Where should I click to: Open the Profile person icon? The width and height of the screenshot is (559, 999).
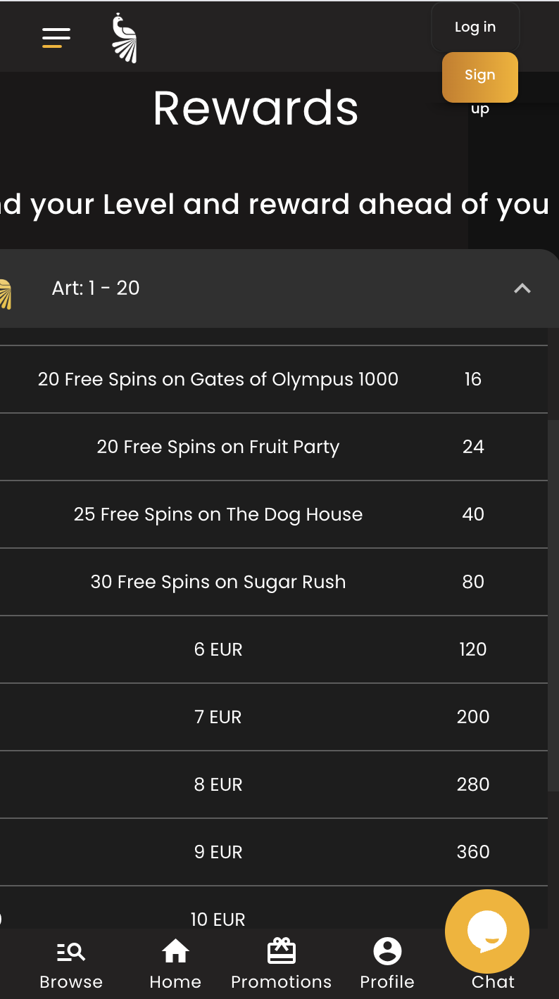(x=387, y=952)
